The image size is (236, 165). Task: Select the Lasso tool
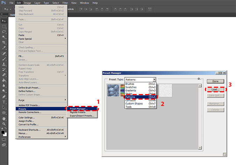tap(4, 31)
